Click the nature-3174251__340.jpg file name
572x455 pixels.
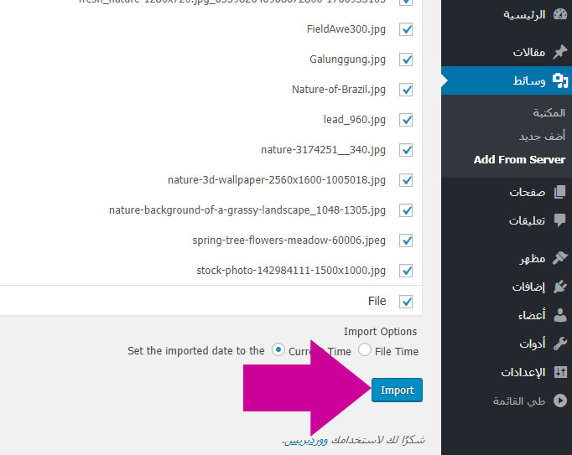tap(323, 150)
